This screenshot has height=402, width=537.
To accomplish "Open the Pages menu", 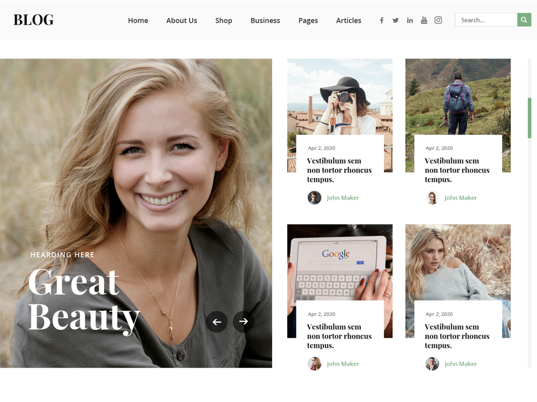I will (308, 21).
